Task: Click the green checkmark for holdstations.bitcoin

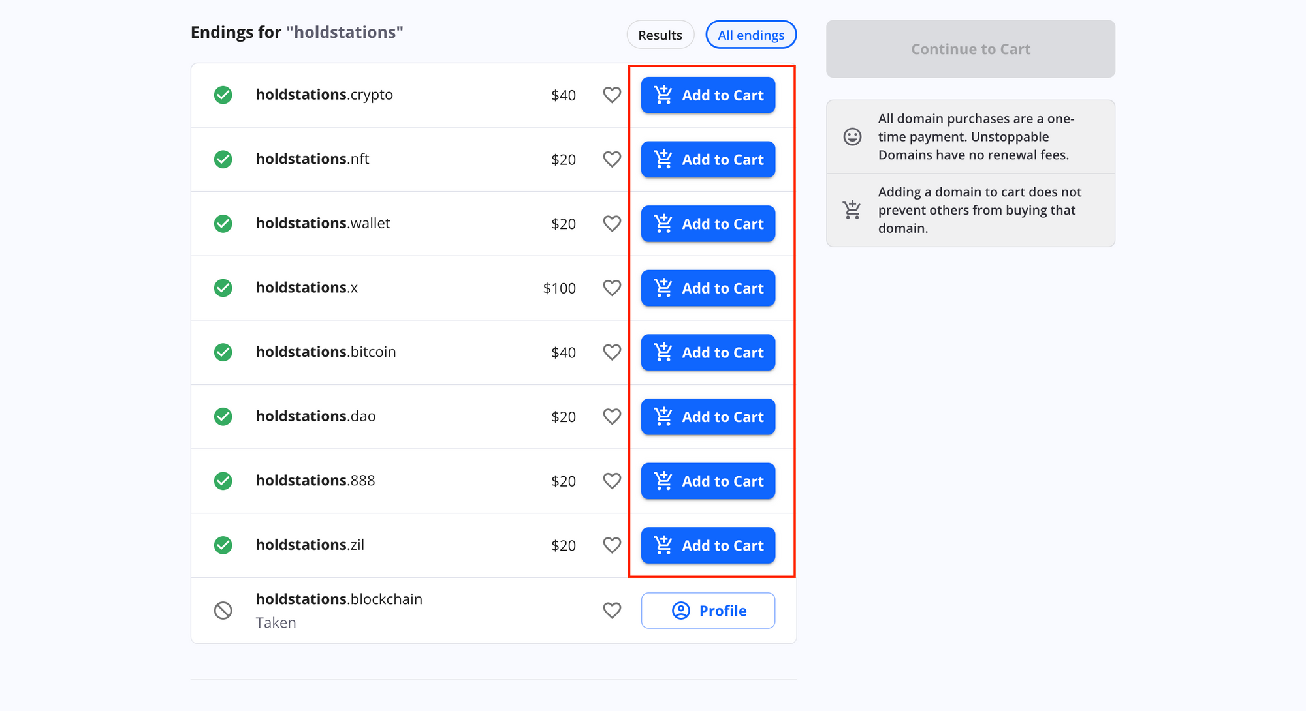Action: (223, 352)
